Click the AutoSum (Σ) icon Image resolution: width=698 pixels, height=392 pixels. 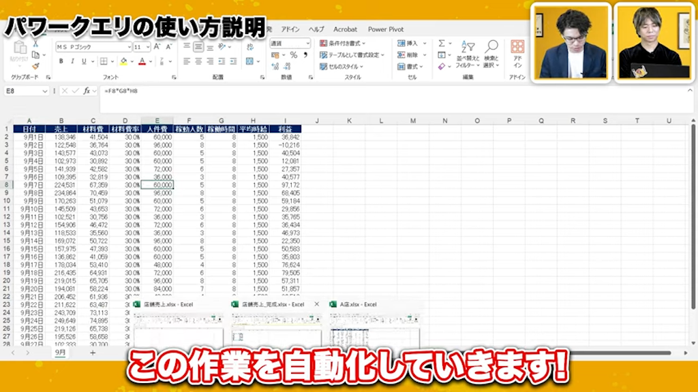coord(442,43)
